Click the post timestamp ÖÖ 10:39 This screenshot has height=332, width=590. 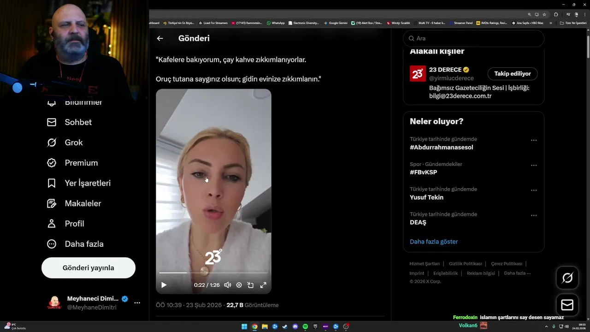pyautogui.click(x=189, y=305)
